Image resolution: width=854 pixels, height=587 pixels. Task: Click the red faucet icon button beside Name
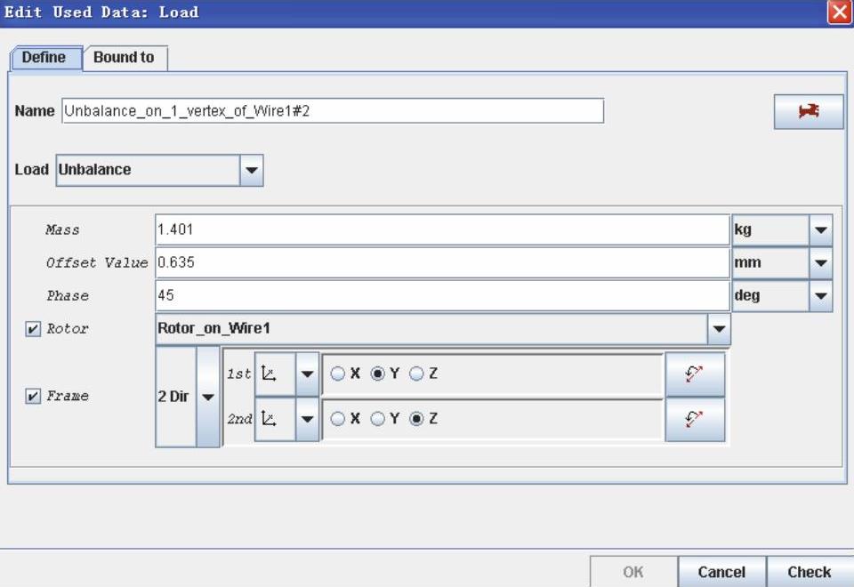coord(808,111)
